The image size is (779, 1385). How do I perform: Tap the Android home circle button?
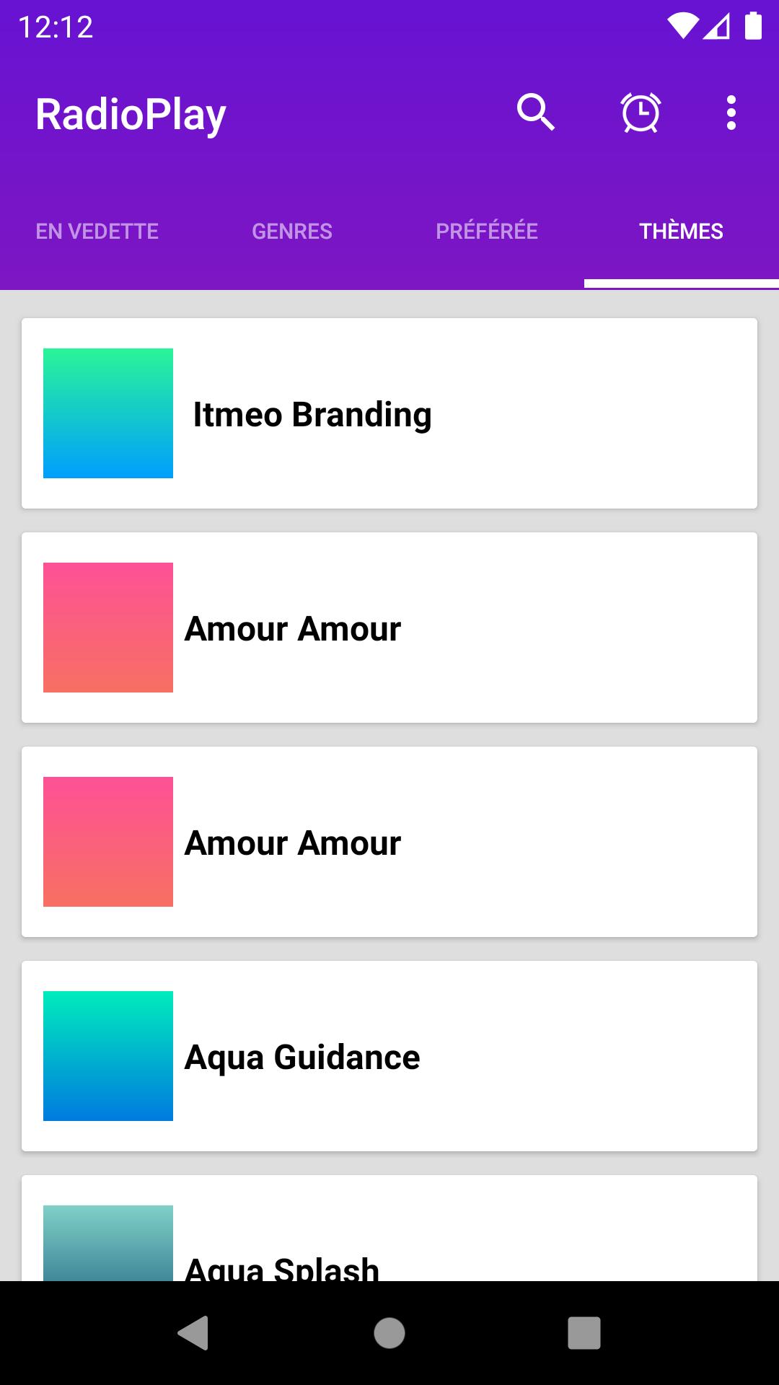[389, 1332]
